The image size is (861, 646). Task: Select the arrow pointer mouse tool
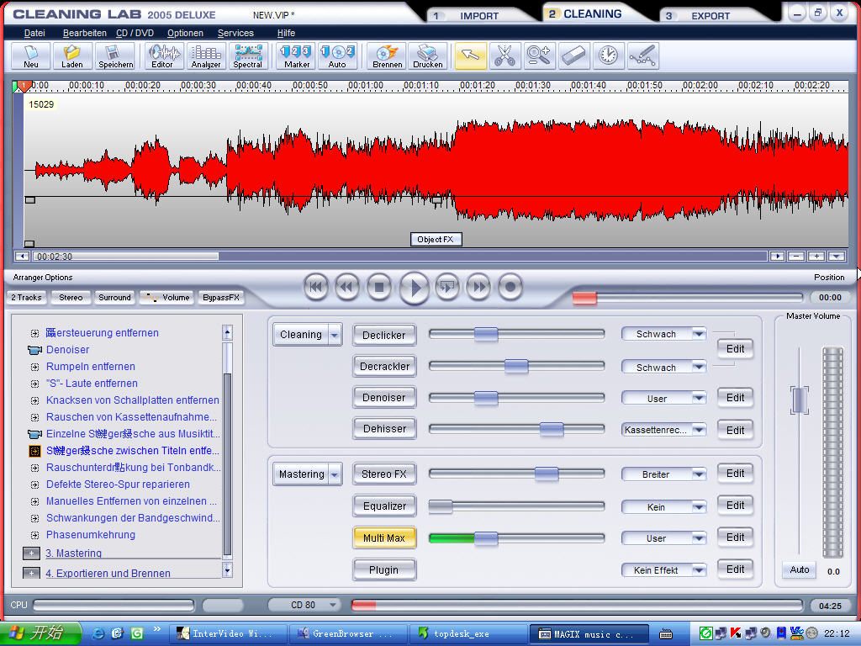(471, 56)
